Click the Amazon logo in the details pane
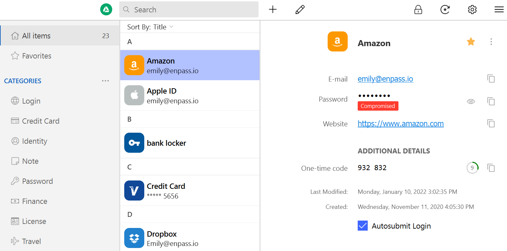This screenshot has height=251, width=507. [338, 41]
